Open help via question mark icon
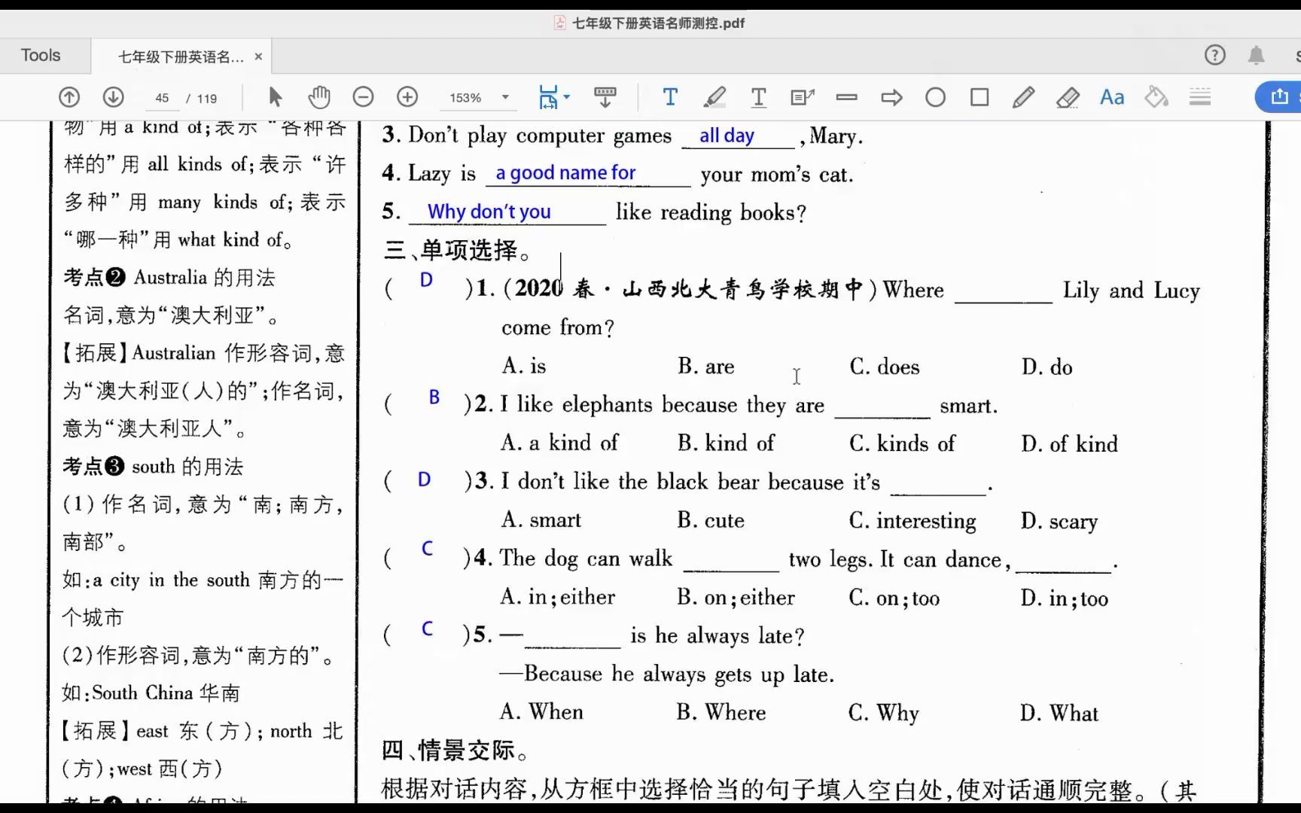Viewport: 1301px width, 813px height. 1215,55
